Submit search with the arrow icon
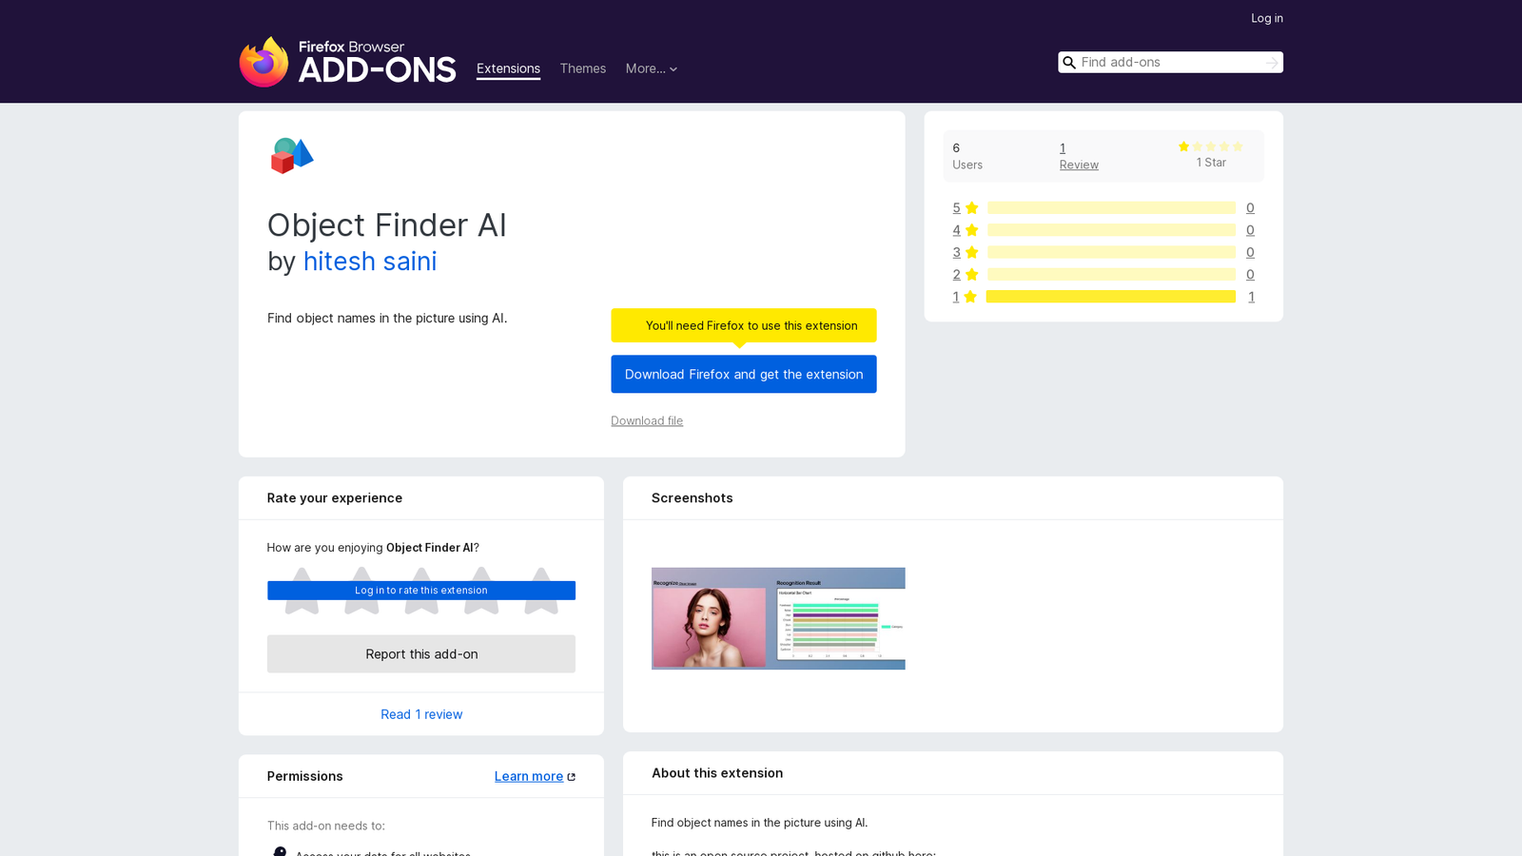This screenshot has width=1522, height=856. click(x=1272, y=63)
